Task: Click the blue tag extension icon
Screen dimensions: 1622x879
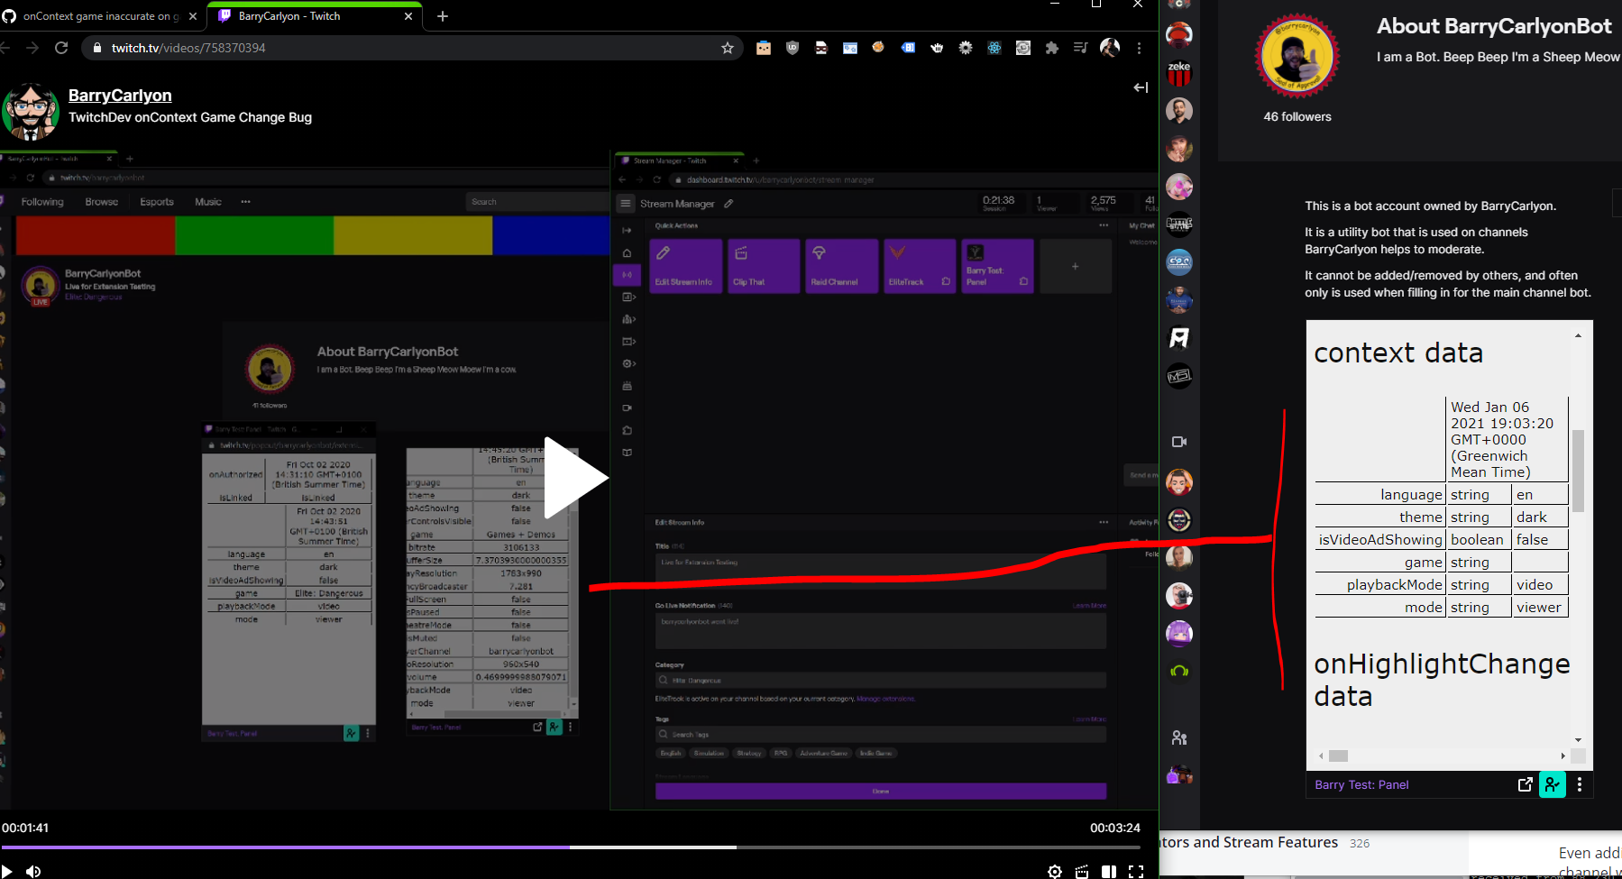Action: pyautogui.click(x=908, y=48)
